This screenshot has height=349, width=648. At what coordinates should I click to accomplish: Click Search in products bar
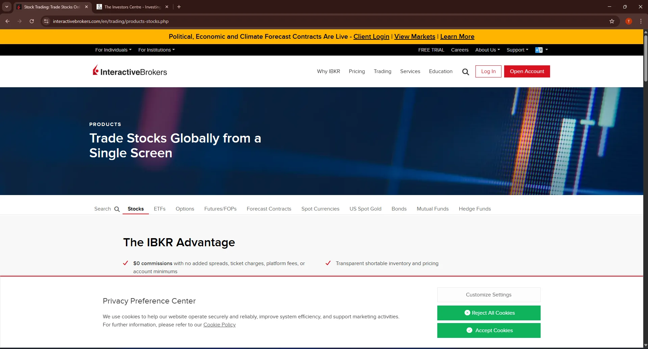click(x=107, y=209)
